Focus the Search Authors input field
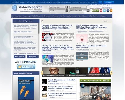 tap(57, 7)
